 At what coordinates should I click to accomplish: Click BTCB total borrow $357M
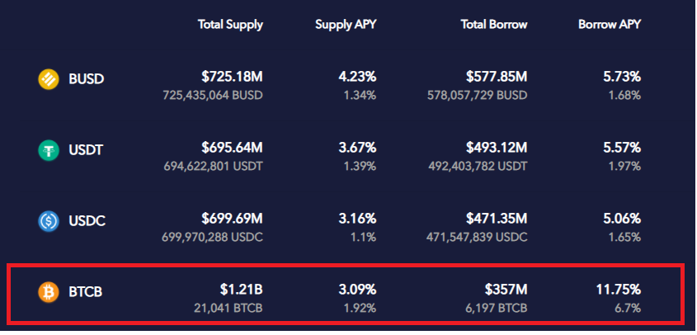pyautogui.click(x=506, y=290)
